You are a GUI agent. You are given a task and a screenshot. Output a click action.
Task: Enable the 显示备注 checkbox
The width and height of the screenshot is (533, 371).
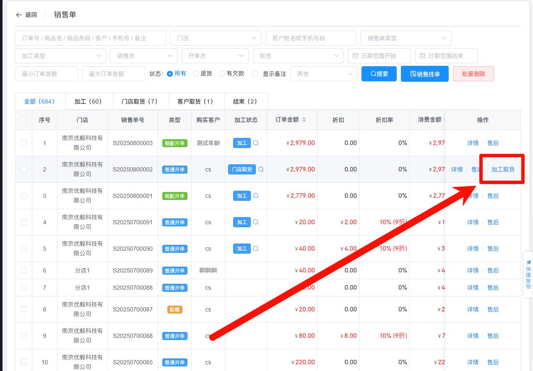255,74
